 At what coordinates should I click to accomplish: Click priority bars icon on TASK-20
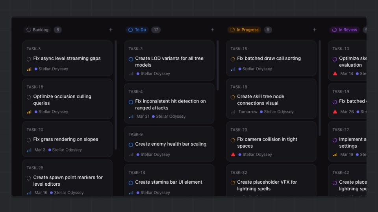pos(29,150)
